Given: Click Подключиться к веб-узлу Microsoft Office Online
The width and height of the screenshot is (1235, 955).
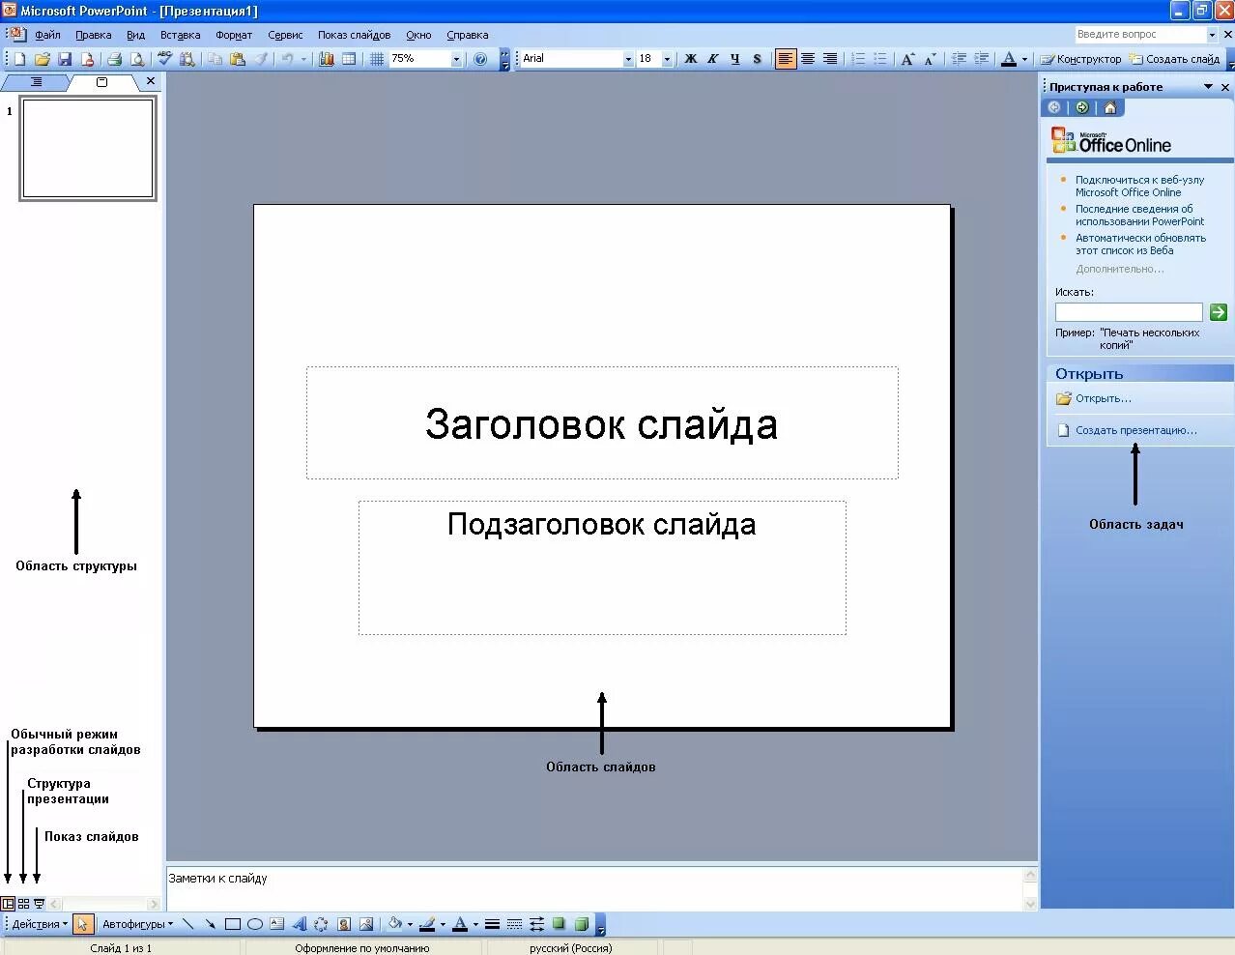Looking at the screenshot, I should click(1140, 186).
